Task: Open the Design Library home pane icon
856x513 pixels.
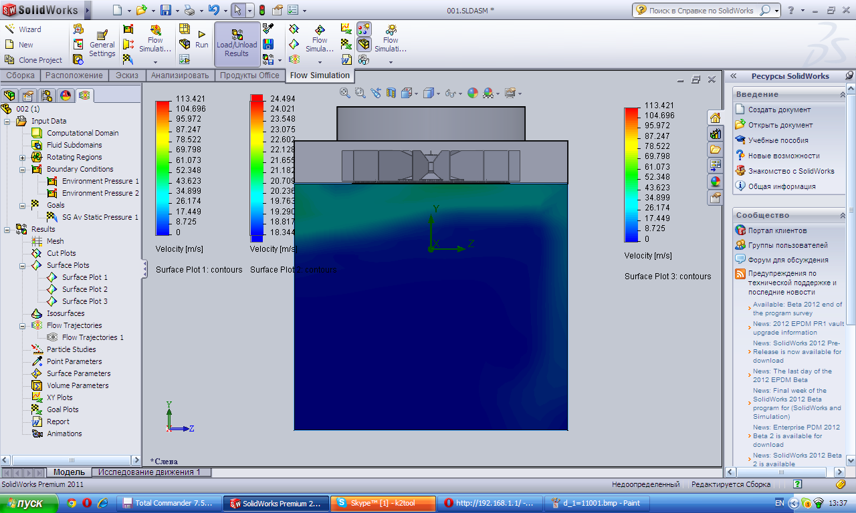Action: tap(715, 118)
